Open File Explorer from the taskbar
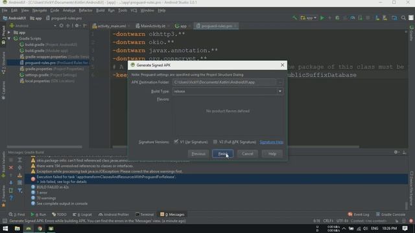 [x=18, y=228]
